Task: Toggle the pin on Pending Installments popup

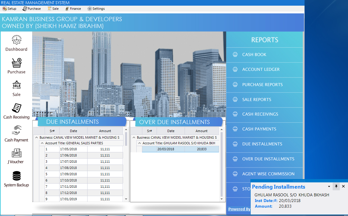Action: tap(336, 187)
